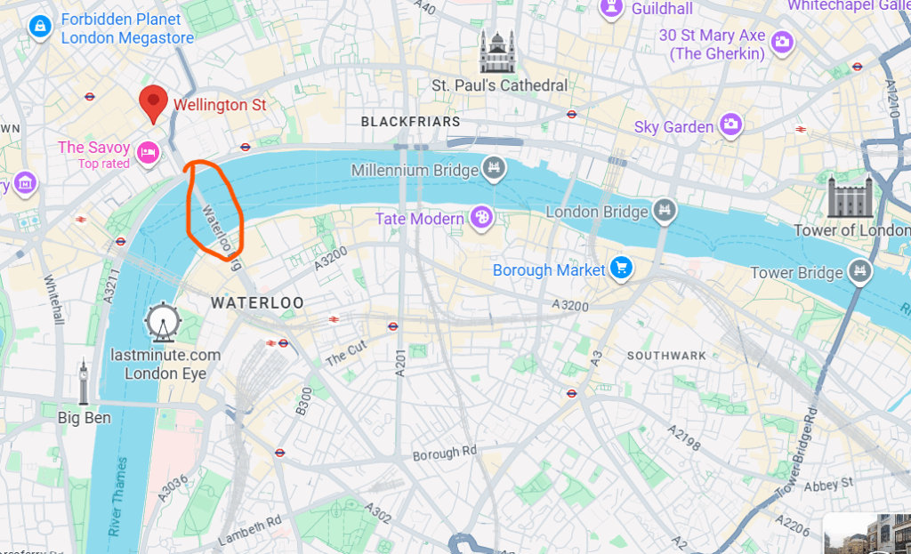Open the street view thumbnail in the corner
Image resolution: width=911 pixels, height=554 pixels.
coord(867,534)
